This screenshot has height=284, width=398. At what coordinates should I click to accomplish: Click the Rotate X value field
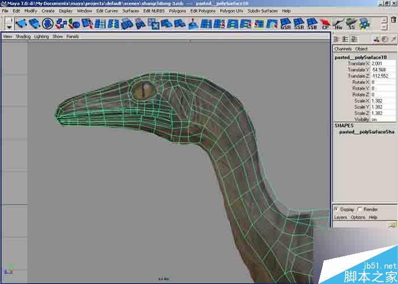coord(383,82)
